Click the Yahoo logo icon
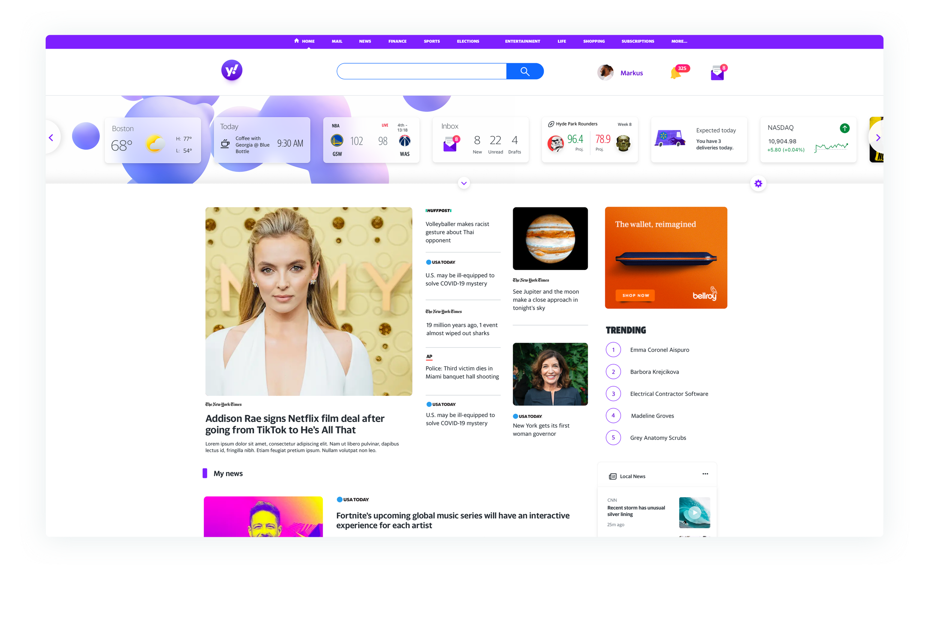This screenshot has width=937, height=617. pyautogui.click(x=232, y=70)
